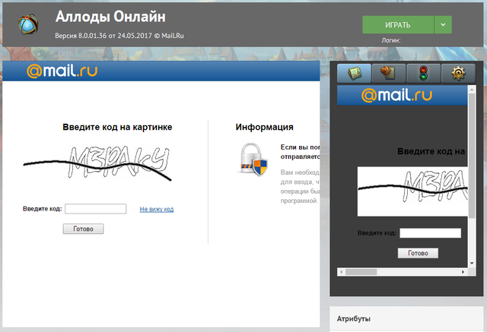Screen dimensions: 487x332
Task: Focus the side panel code input field
Action: tap(430, 233)
